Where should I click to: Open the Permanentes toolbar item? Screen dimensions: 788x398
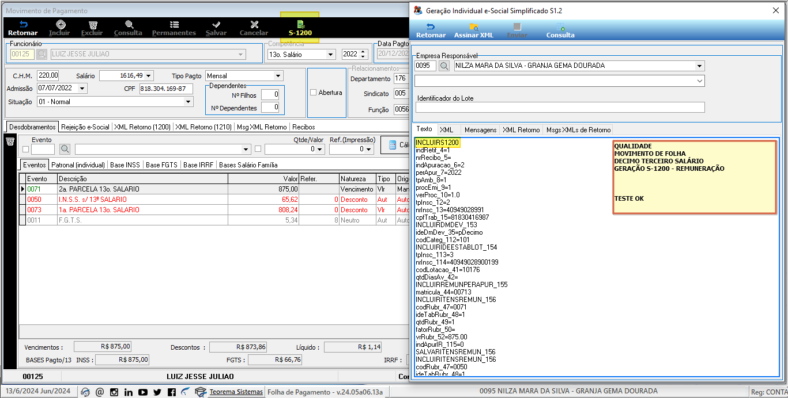[174, 28]
